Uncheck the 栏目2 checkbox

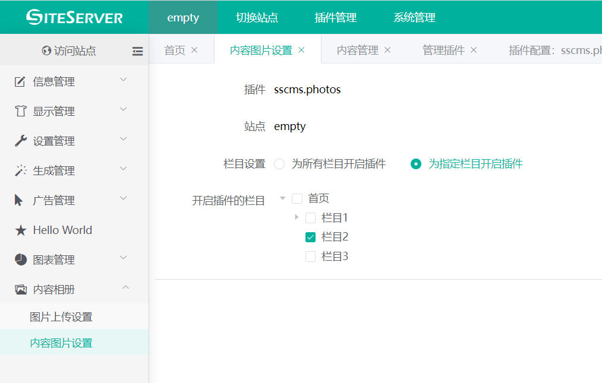point(310,238)
